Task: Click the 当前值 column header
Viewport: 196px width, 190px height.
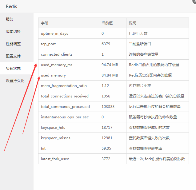Action: point(107,23)
